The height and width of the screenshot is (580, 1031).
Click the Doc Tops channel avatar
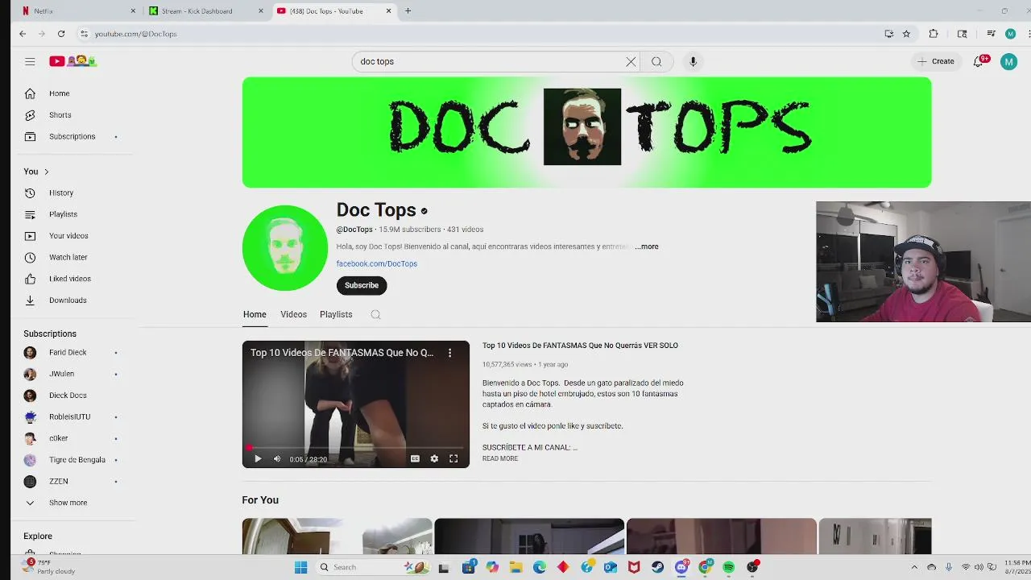pos(285,247)
